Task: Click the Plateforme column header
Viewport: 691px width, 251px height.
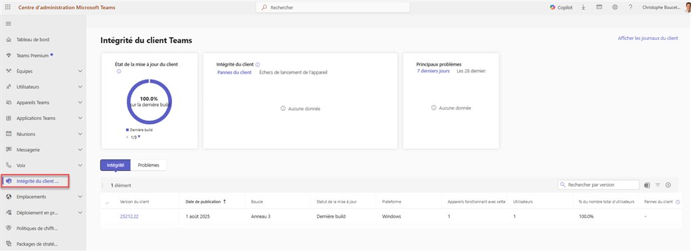Action: [391, 202]
